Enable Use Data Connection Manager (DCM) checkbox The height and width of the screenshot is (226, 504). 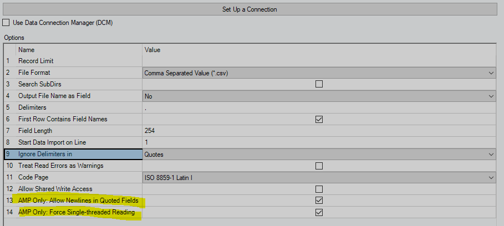[x=6, y=23]
